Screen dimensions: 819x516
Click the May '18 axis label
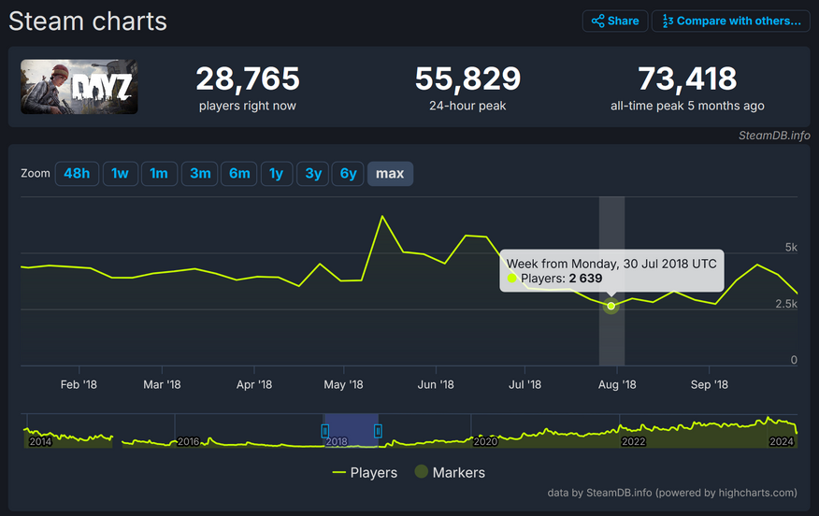[343, 385]
